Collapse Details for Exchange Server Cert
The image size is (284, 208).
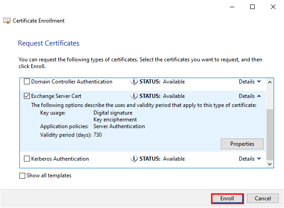pyautogui.click(x=250, y=96)
